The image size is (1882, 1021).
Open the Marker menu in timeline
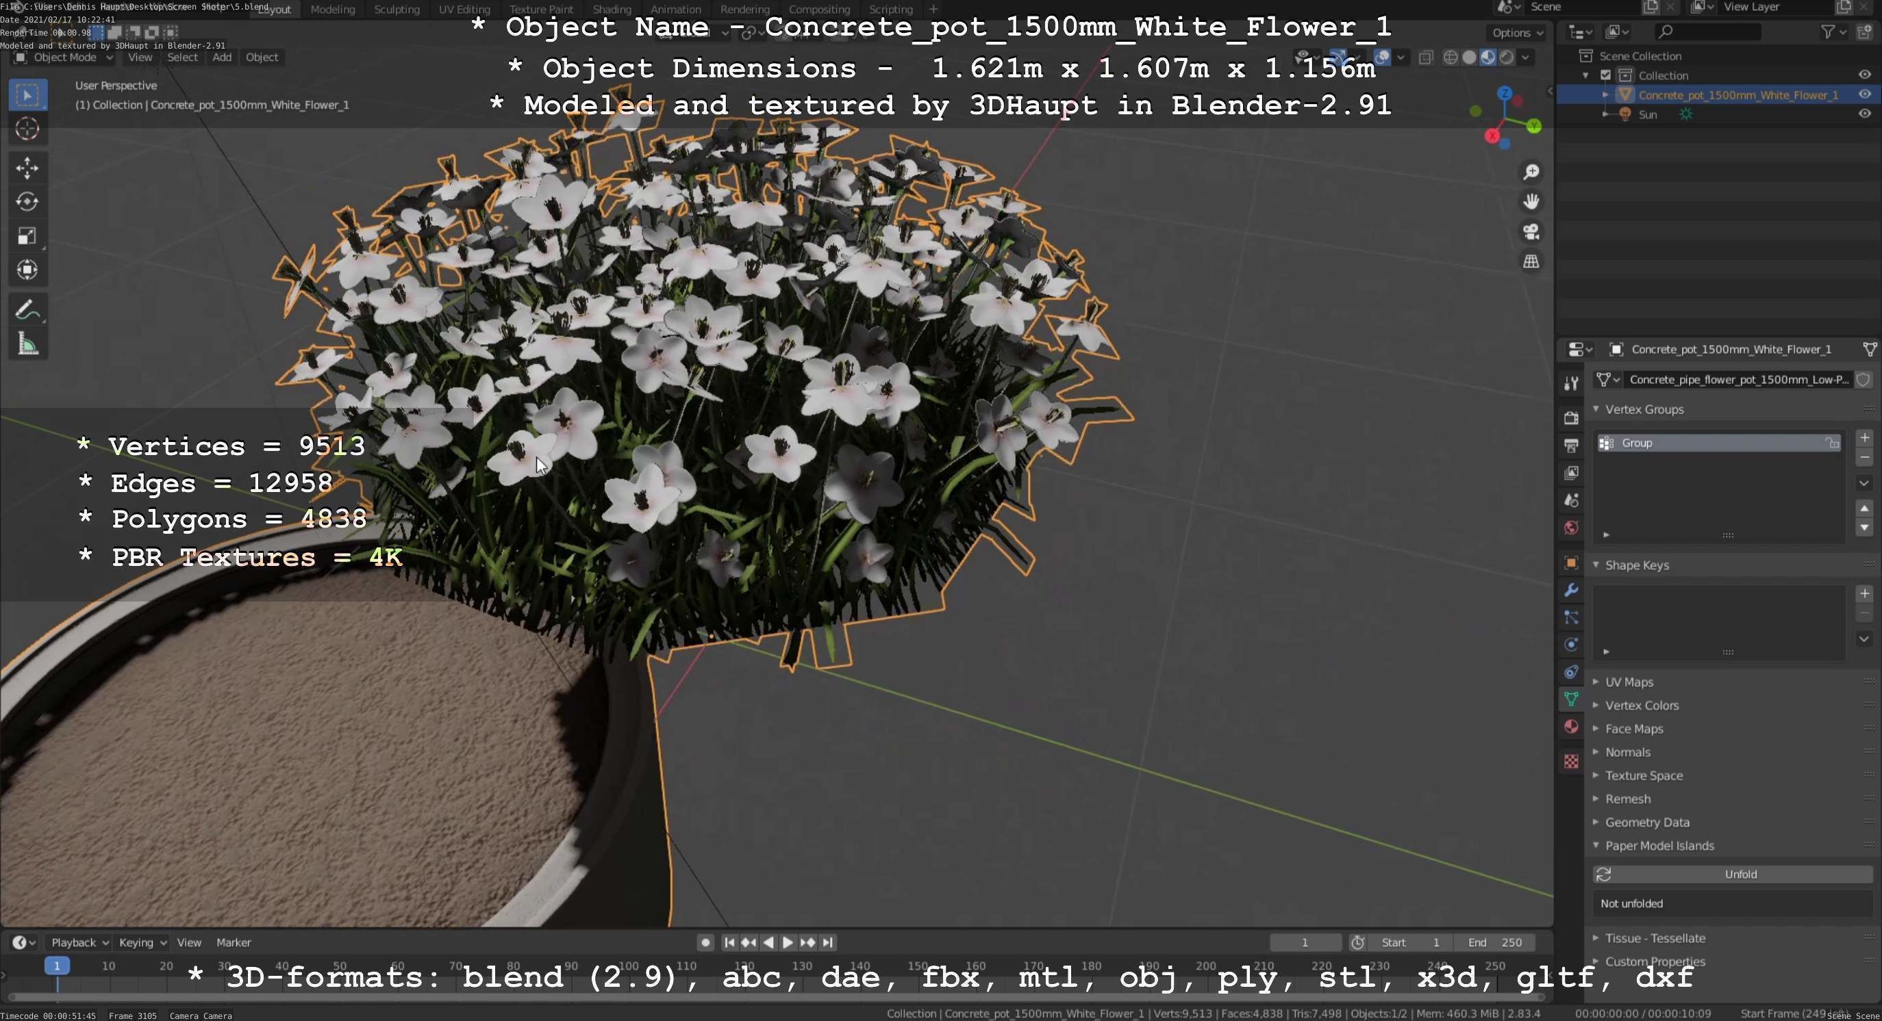tap(234, 942)
